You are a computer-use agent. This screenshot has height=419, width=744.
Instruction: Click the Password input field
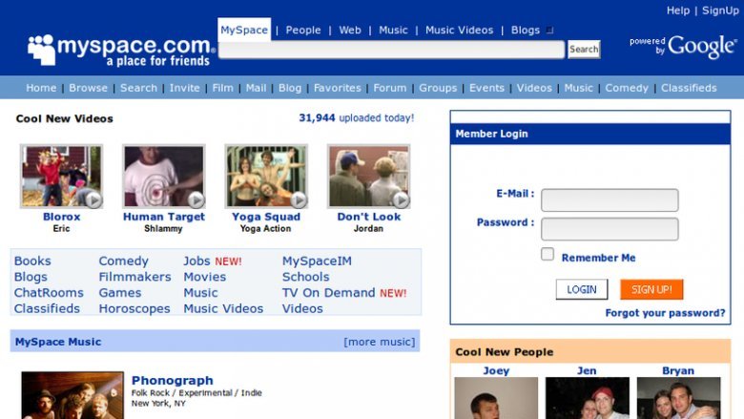tap(610, 229)
